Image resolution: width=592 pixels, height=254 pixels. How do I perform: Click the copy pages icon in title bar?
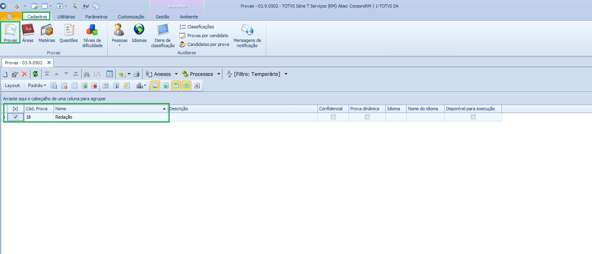coord(96,6)
